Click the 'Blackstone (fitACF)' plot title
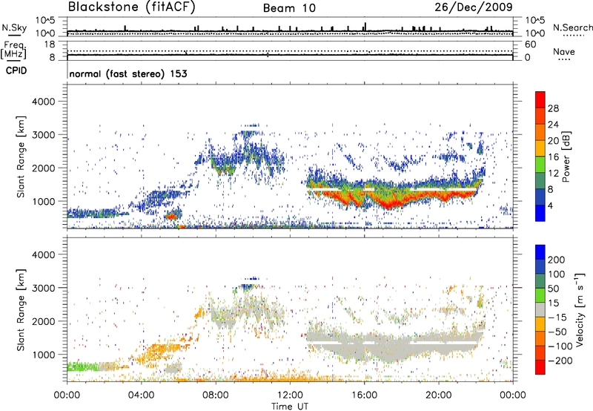The height and width of the screenshot is (411, 593). click(x=132, y=7)
